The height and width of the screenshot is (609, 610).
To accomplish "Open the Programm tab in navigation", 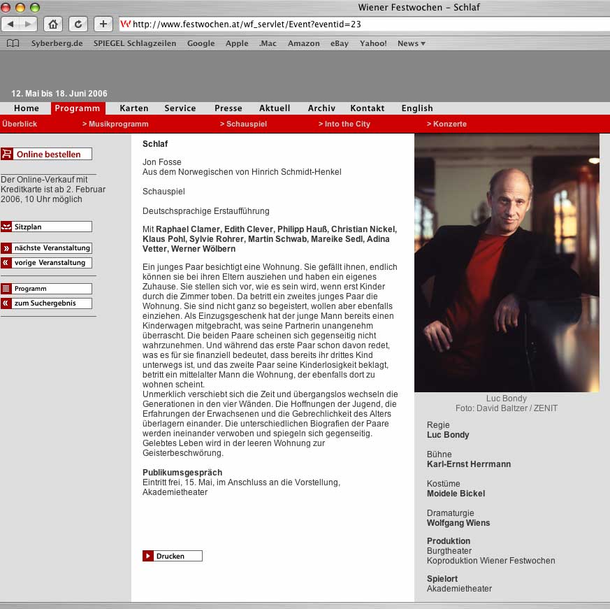I will pyautogui.click(x=78, y=108).
